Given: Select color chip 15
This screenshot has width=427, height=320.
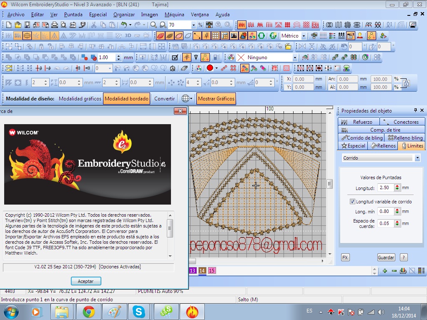Looking at the screenshot, I should click(211, 270).
